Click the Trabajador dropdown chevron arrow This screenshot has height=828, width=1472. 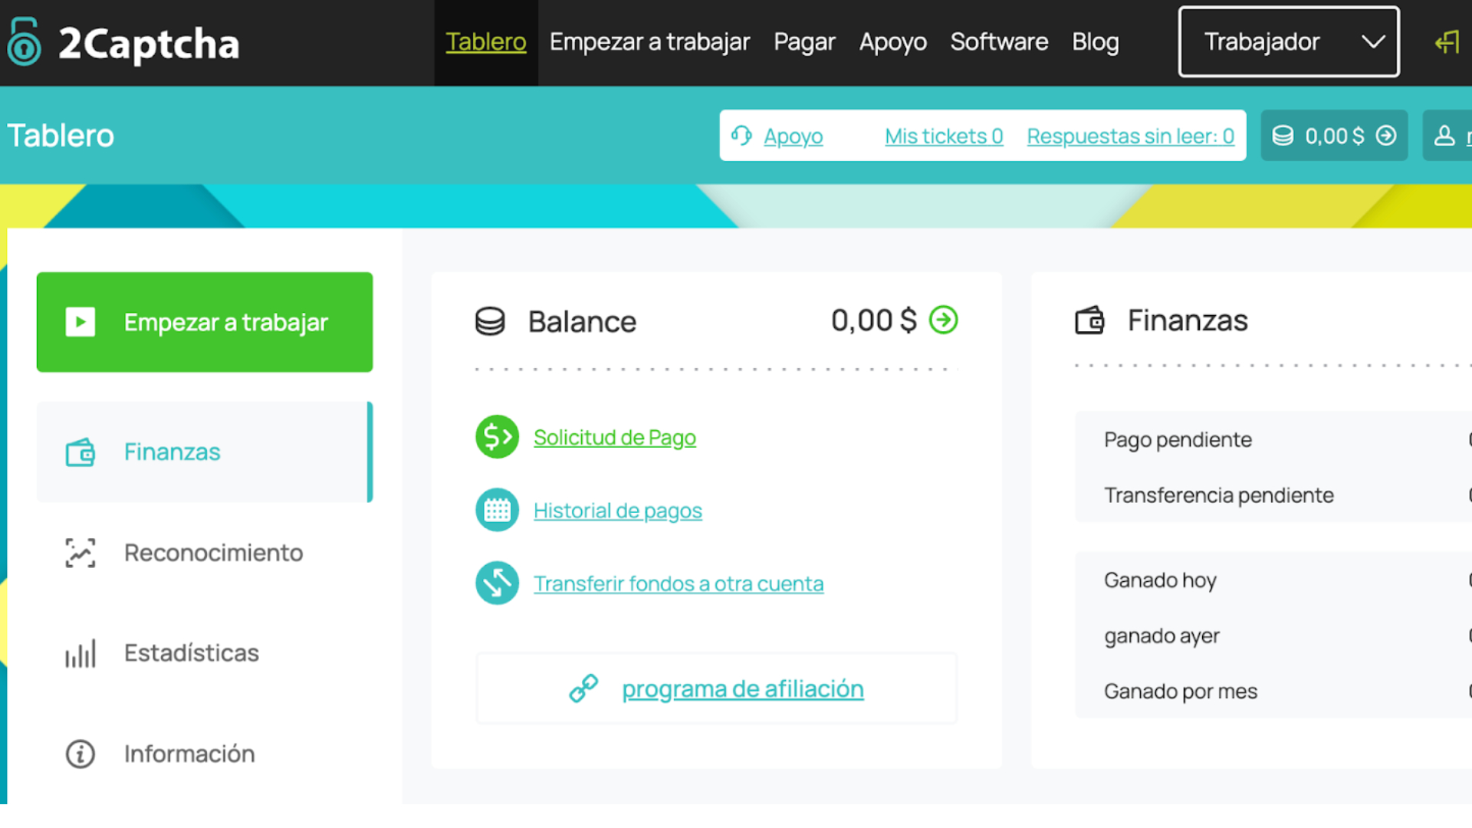[x=1373, y=42]
